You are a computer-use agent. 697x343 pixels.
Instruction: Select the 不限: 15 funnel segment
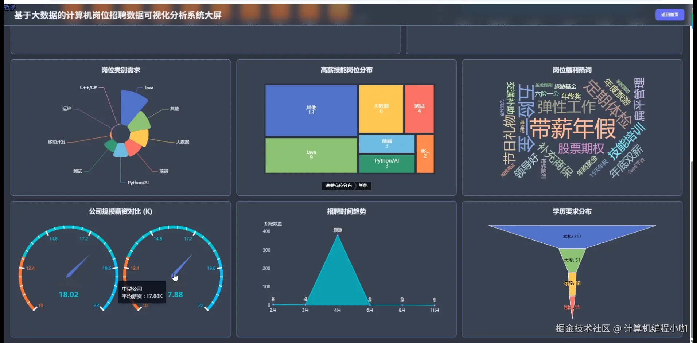click(x=572, y=283)
